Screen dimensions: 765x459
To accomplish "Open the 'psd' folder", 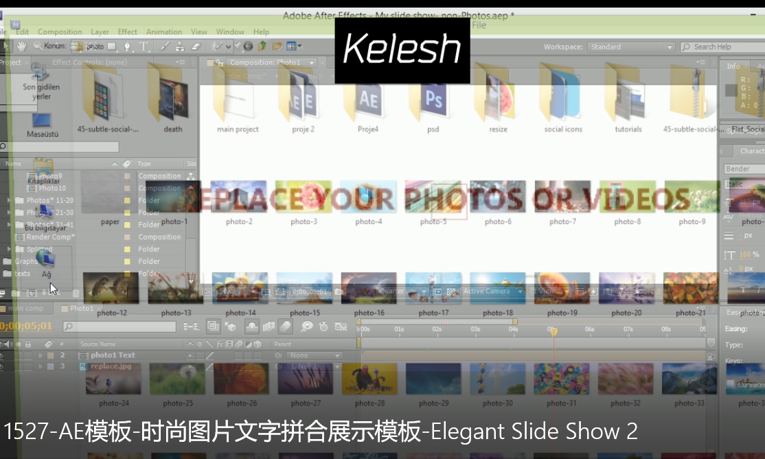I will (433, 99).
